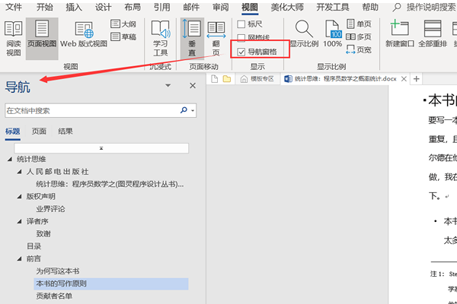
Task: Choose 页宽 page width zoom
Action: (359, 49)
